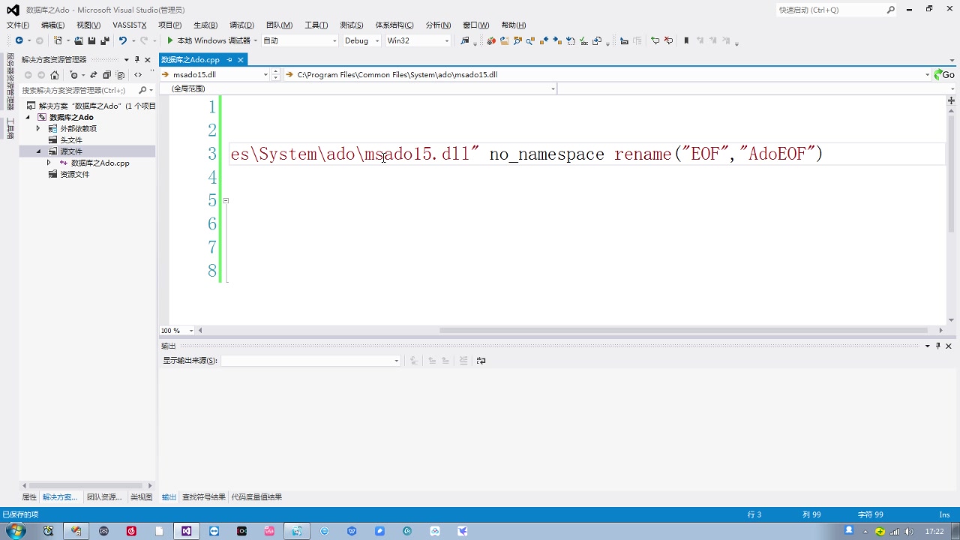Expand the 外部依赖项 tree node
The width and height of the screenshot is (960, 540).
click(x=38, y=128)
